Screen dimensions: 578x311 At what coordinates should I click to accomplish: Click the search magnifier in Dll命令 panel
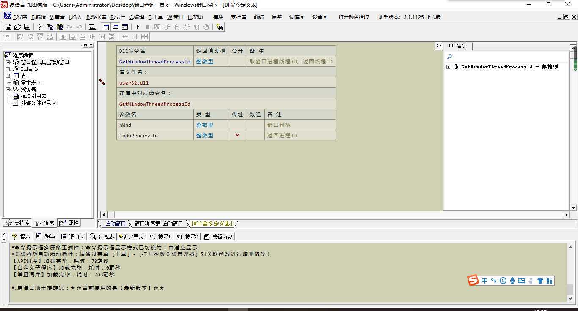coord(450,57)
